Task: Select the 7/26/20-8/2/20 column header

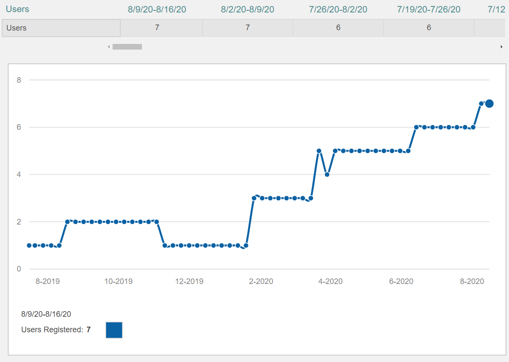Action: click(x=338, y=9)
